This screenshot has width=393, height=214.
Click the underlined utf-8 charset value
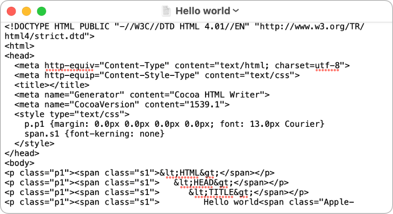(x=327, y=66)
